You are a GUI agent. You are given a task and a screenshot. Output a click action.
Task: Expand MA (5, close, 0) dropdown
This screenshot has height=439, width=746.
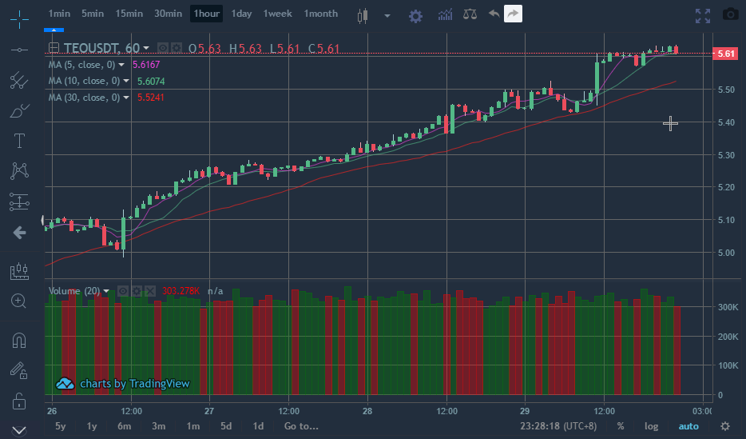tap(121, 65)
